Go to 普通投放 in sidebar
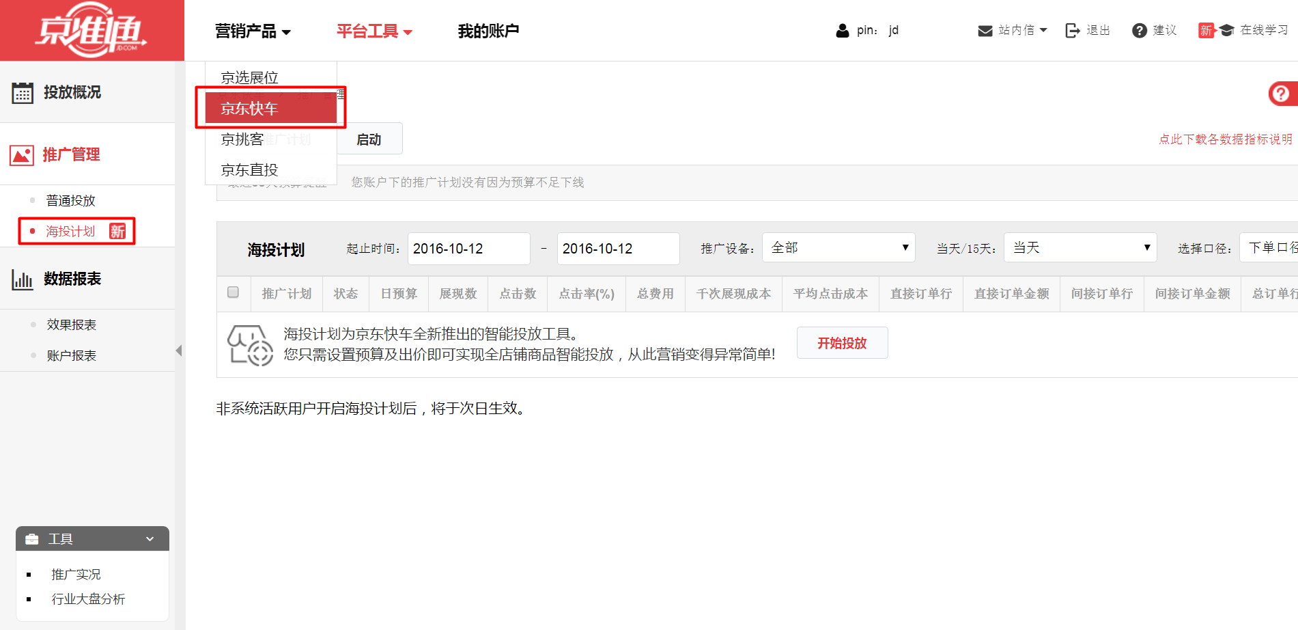This screenshot has height=630, width=1298. pos(71,201)
